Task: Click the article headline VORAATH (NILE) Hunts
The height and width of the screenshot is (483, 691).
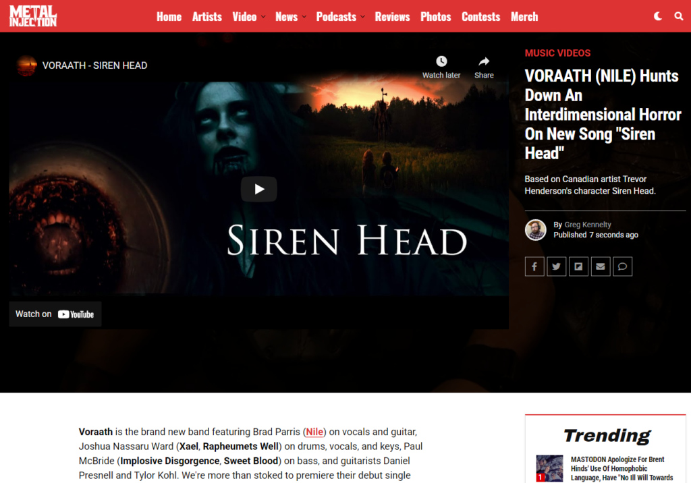Action: click(603, 115)
